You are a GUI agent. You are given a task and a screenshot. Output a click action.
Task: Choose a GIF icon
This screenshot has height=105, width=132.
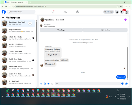52,84
